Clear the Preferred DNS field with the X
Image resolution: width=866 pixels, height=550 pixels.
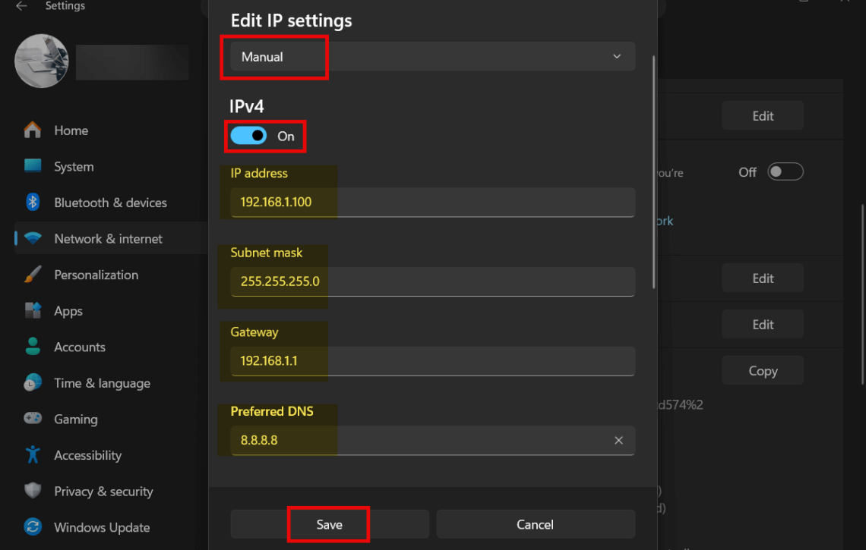[618, 440]
